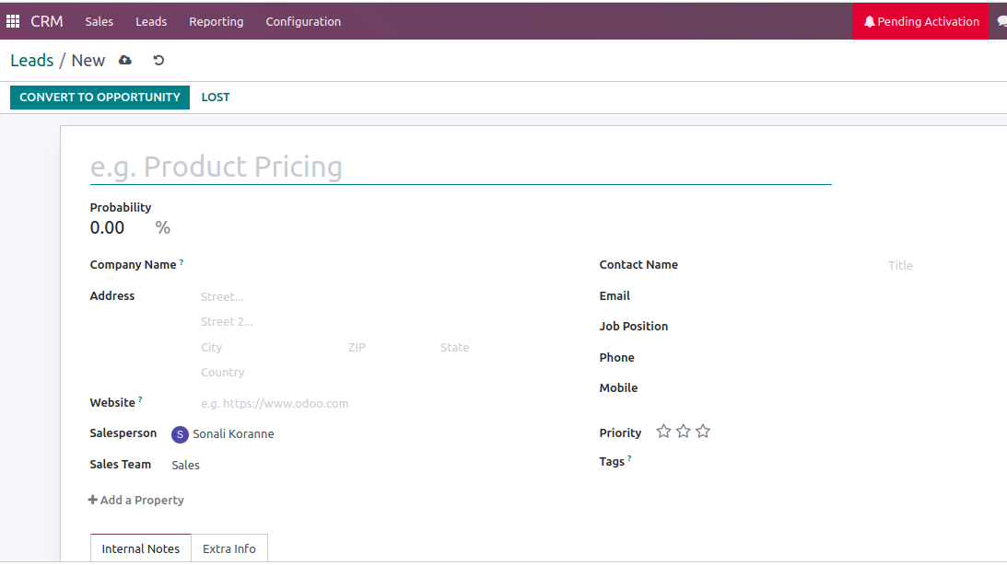Mark the lead as Lost

click(216, 98)
